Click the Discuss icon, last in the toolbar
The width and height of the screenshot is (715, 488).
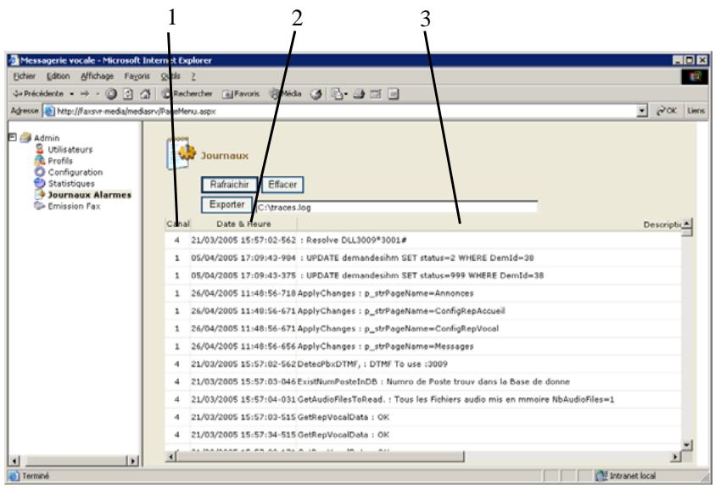[393, 94]
